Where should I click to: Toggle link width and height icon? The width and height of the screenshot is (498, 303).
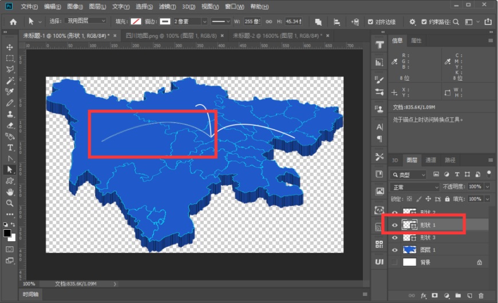click(268, 22)
